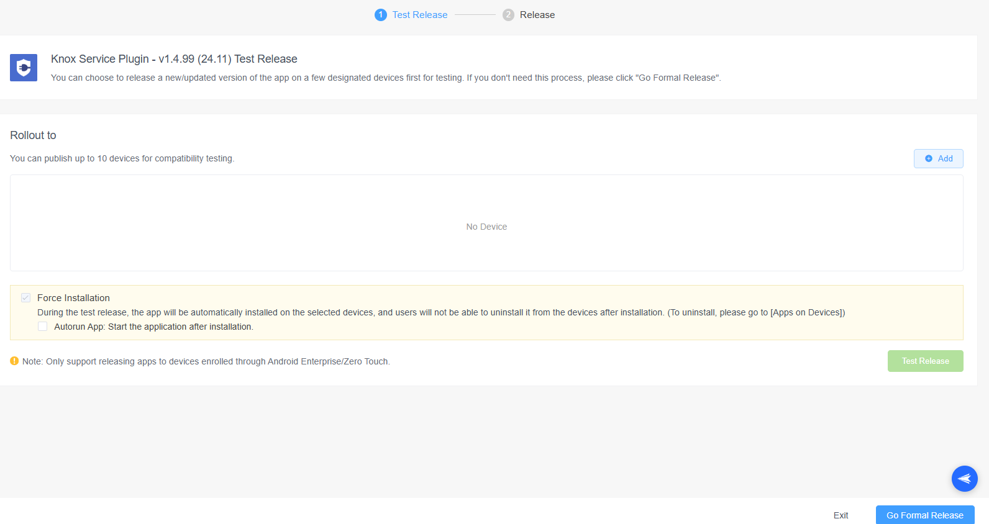Click the Knox Service Plugin title text

(174, 59)
